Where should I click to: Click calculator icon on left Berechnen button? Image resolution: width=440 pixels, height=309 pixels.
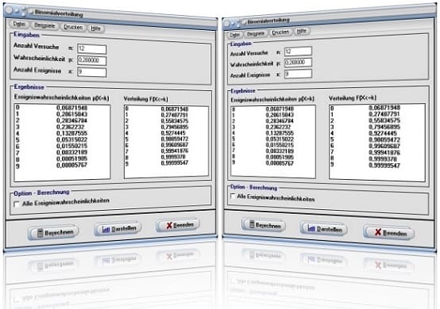pos(41,233)
